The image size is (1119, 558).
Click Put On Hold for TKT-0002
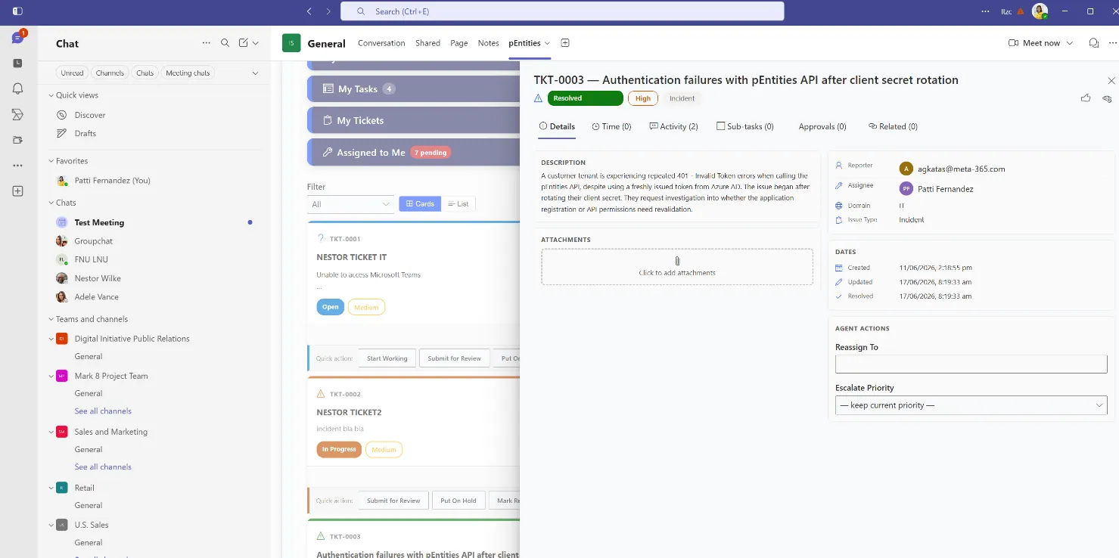coord(458,501)
